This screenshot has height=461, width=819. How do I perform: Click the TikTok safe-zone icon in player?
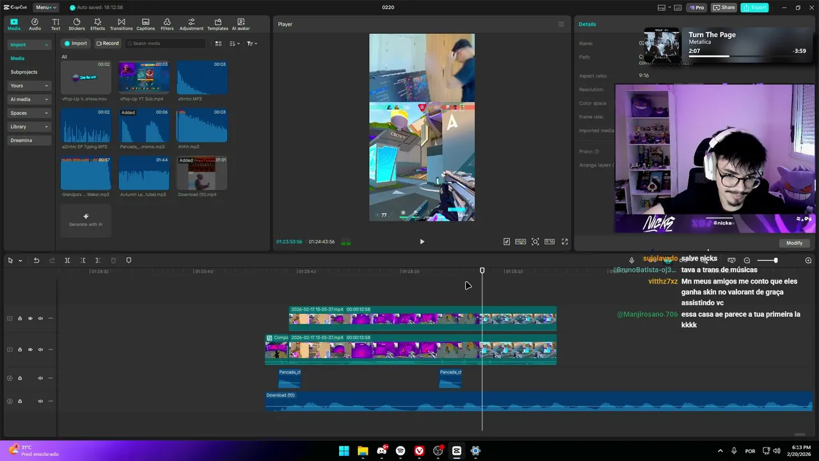[x=507, y=241]
